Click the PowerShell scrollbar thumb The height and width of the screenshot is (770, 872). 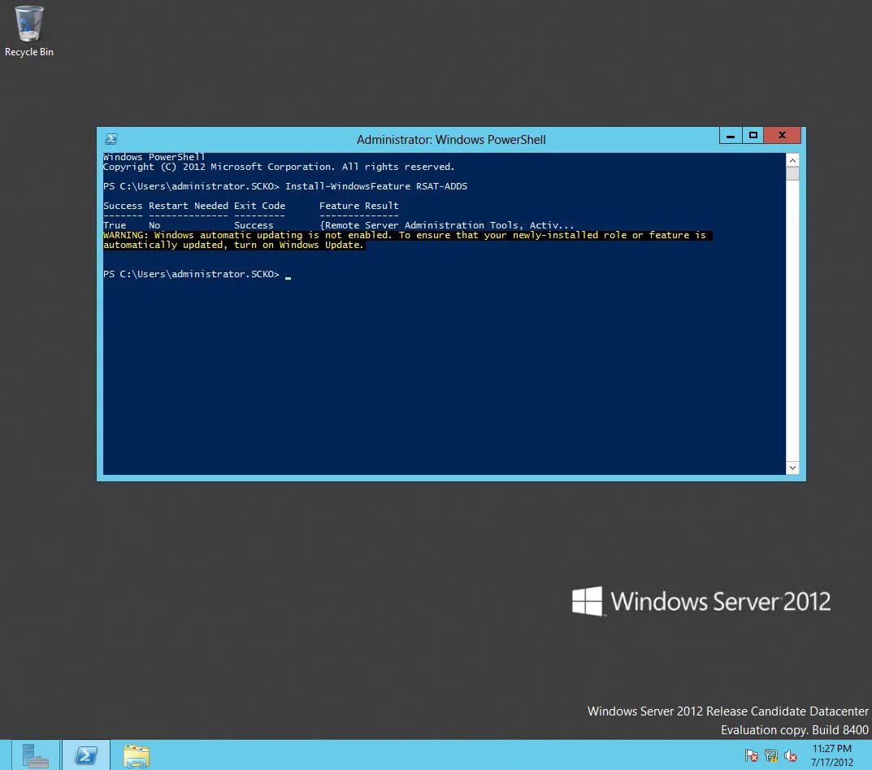click(792, 173)
